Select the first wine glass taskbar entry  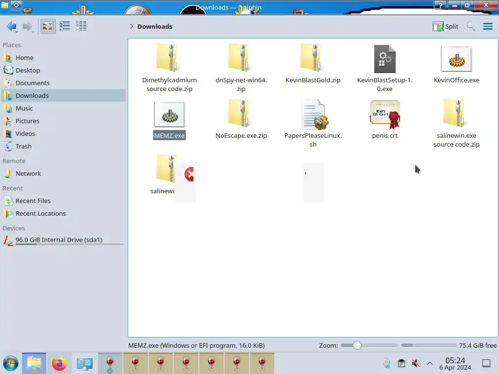(x=110, y=363)
